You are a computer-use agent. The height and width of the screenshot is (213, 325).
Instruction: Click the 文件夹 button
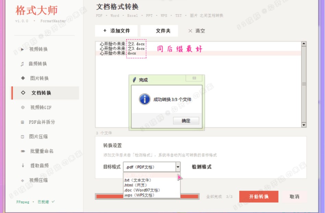(159, 31)
